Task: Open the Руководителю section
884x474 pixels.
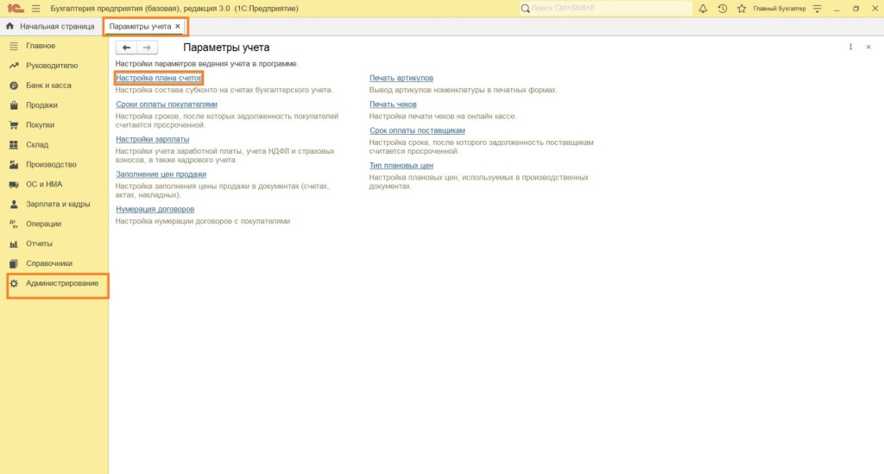Action: coord(52,66)
